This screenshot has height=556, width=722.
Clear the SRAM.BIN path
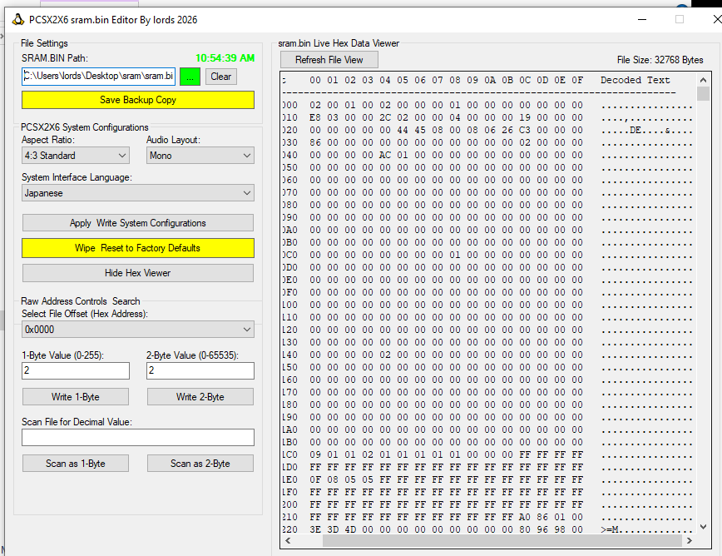click(x=221, y=77)
